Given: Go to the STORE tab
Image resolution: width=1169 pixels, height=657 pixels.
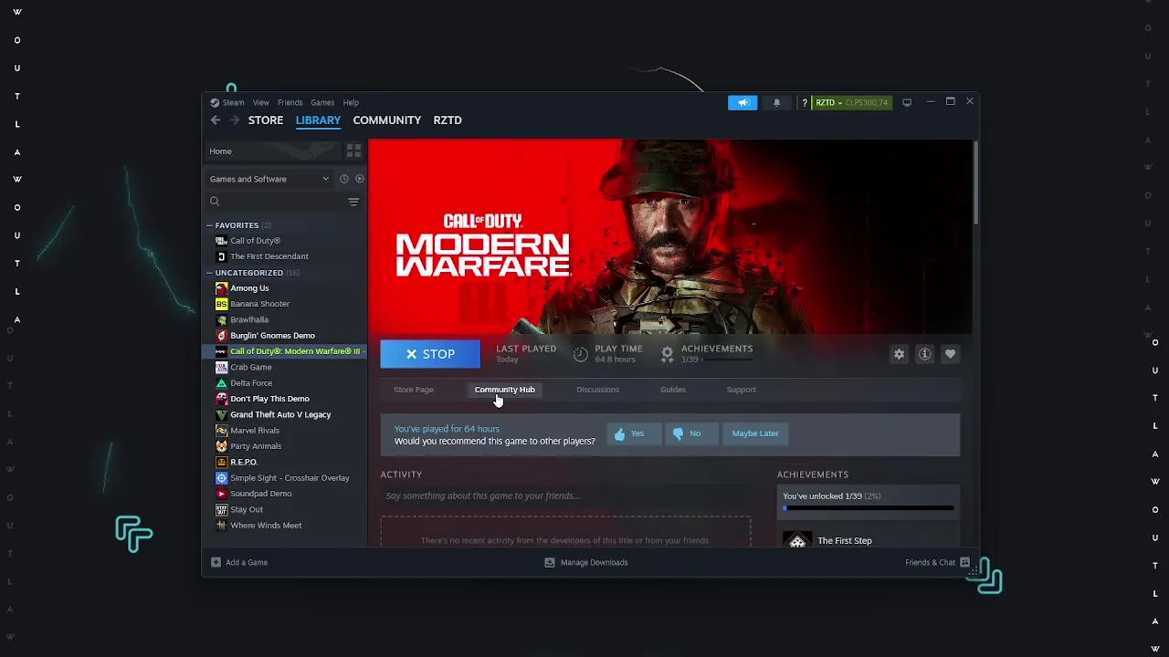Looking at the screenshot, I should (266, 120).
